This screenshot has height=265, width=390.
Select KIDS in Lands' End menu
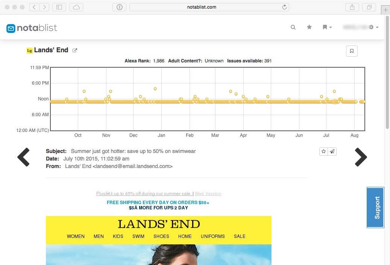point(118,236)
